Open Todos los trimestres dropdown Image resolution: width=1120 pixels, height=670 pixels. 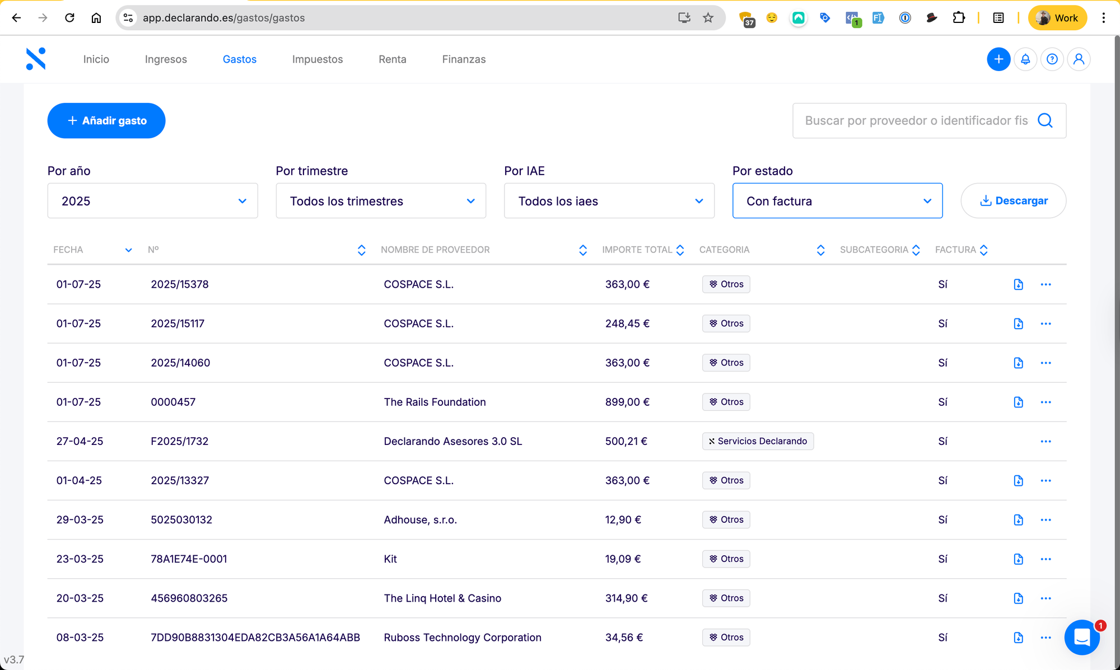[x=381, y=201]
